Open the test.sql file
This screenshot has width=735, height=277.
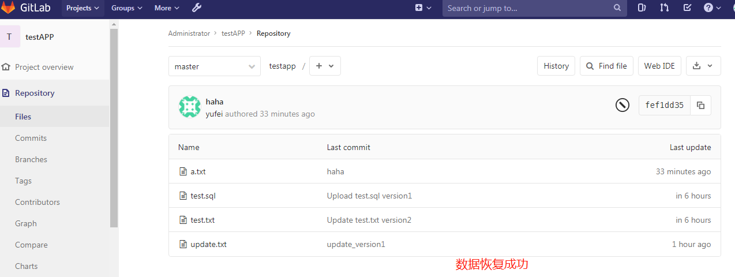click(x=203, y=196)
